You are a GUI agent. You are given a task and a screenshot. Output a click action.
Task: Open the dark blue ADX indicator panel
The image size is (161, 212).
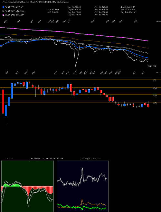[82, 186]
